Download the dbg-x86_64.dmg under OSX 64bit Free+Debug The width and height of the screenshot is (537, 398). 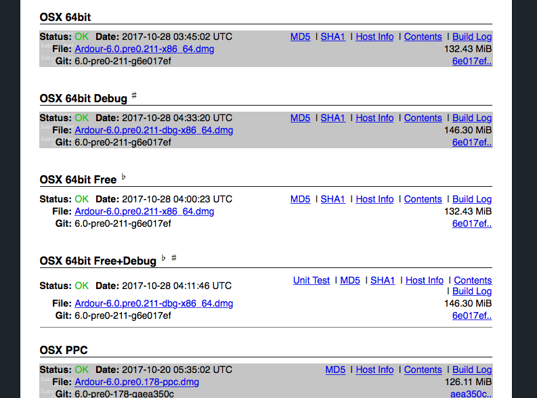(154, 304)
